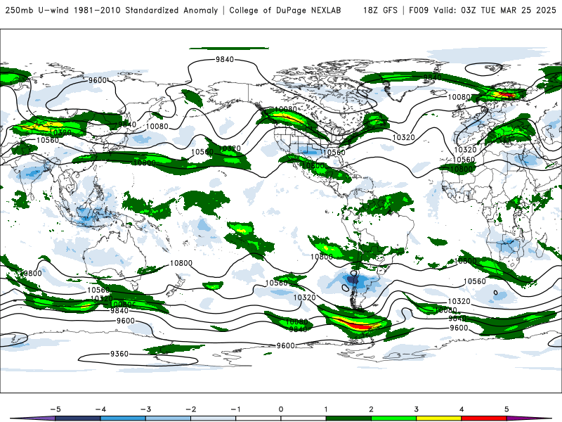Click the '-5' colorbar label
The image size is (562, 422).
coord(55,409)
